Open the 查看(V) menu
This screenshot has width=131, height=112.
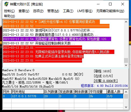[x=24, y=11]
